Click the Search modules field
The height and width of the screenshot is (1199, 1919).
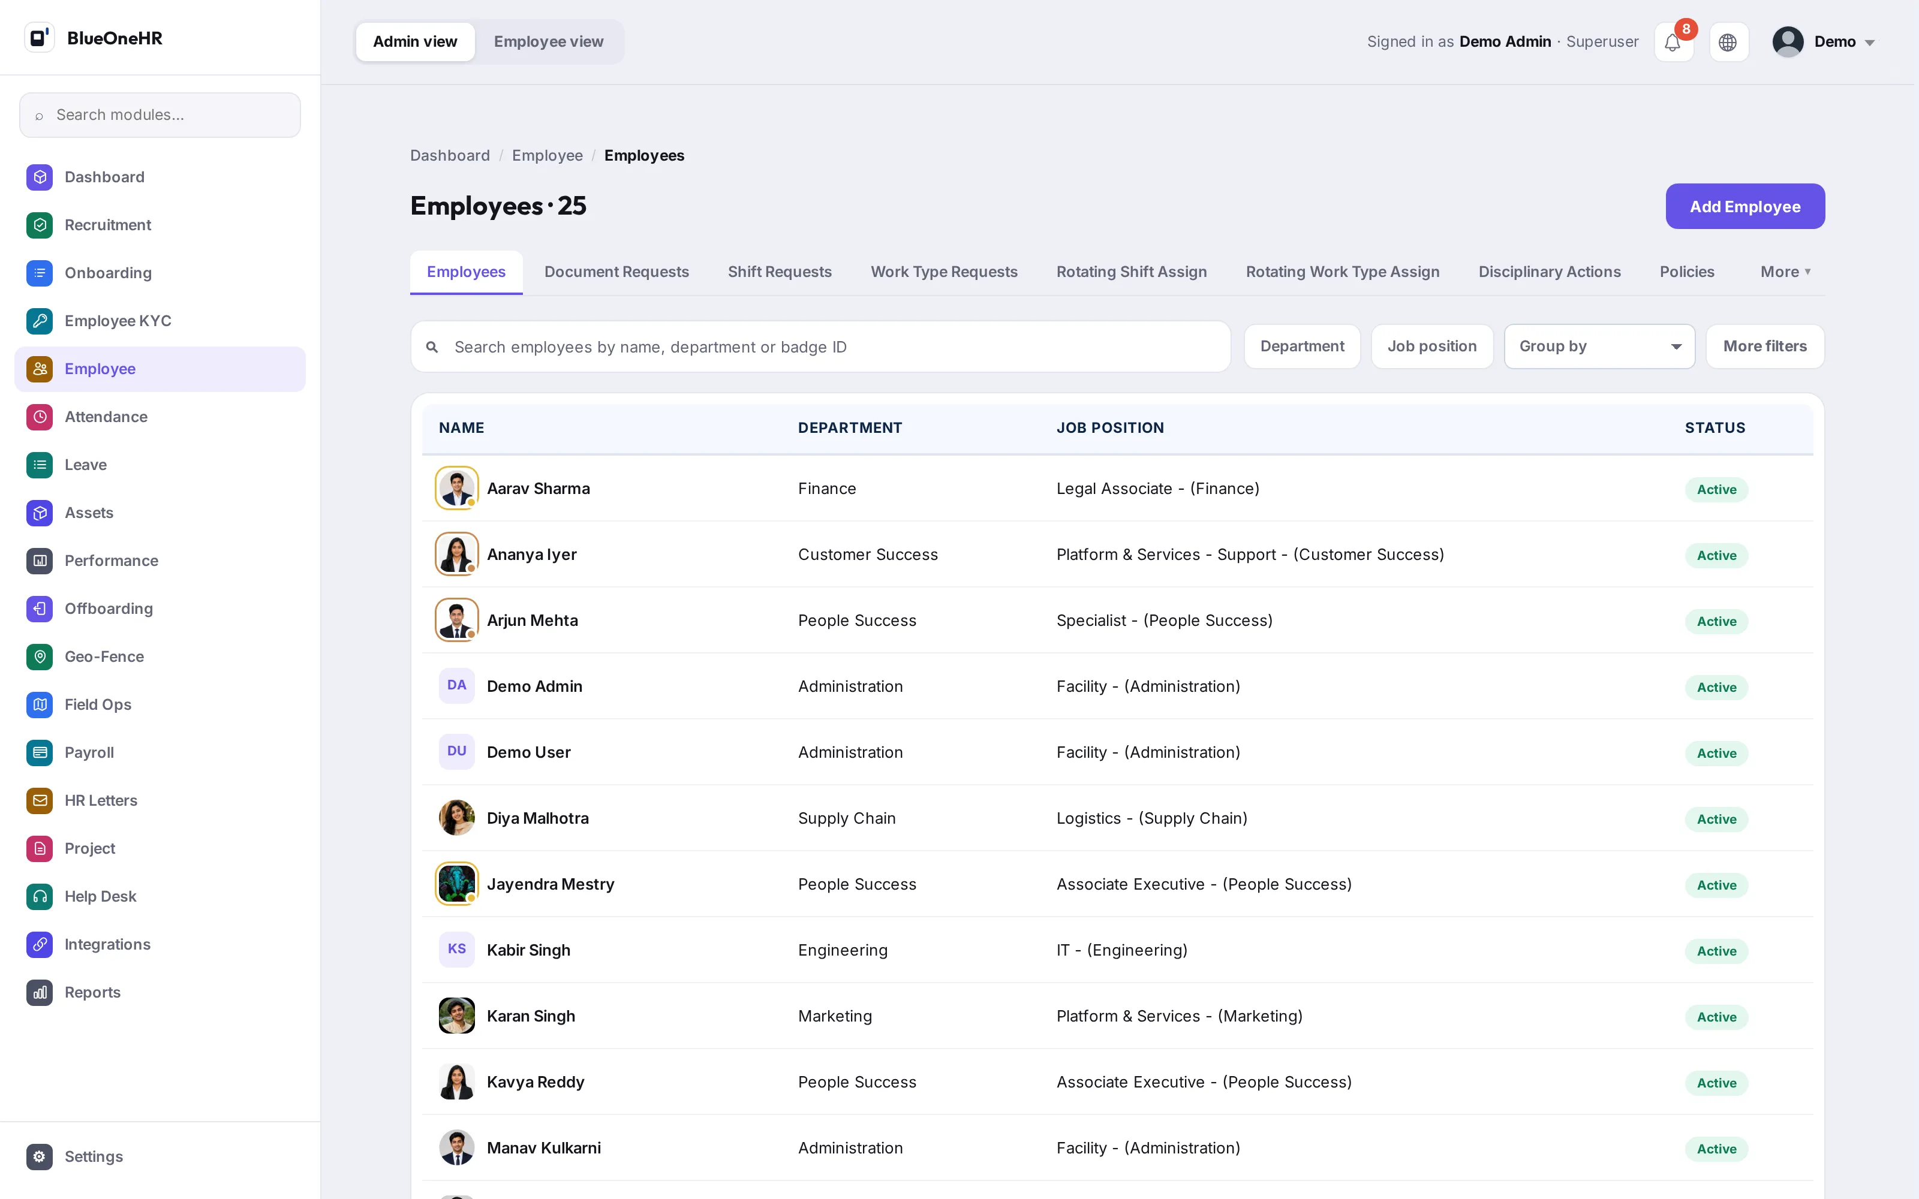click(x=160, y=115)
